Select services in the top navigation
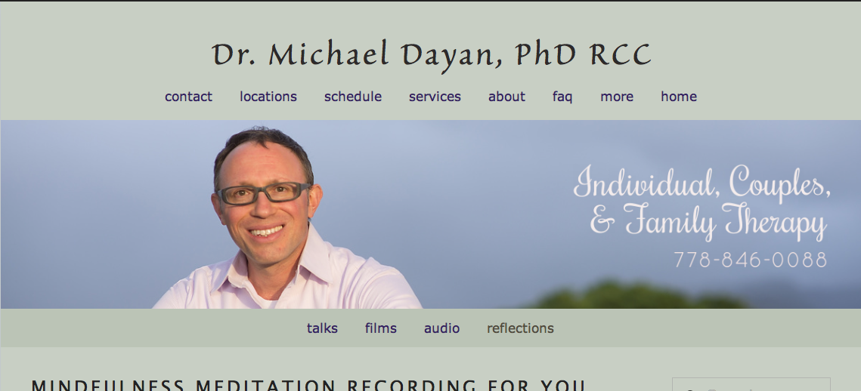 point(435,97)
